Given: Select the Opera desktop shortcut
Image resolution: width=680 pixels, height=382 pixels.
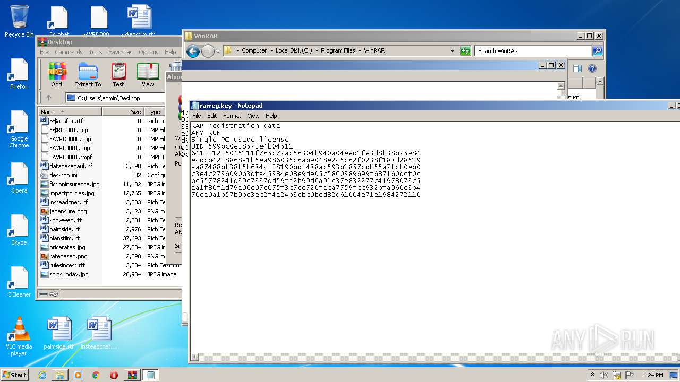Looking at the screenshot, I should tap(19, 178).
